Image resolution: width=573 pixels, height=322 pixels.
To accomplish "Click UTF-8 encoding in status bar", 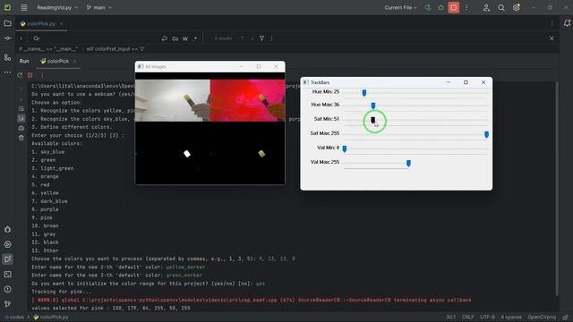I will click(x=487, y=317).
